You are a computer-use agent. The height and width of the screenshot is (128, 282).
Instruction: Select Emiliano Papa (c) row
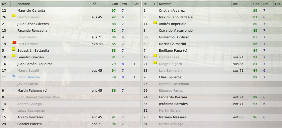click(212, 51)
